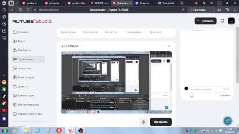Click the Настройки канала gear icon

coord(15,105)
